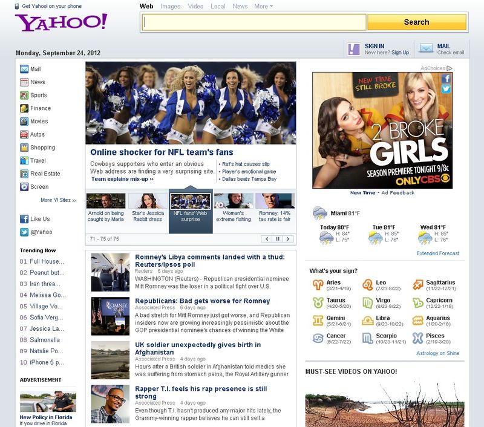Open the Mail envelope icon in sidebar
Image resolution: width=484 pixels, height=427 pixels.
tap(24, 69)
